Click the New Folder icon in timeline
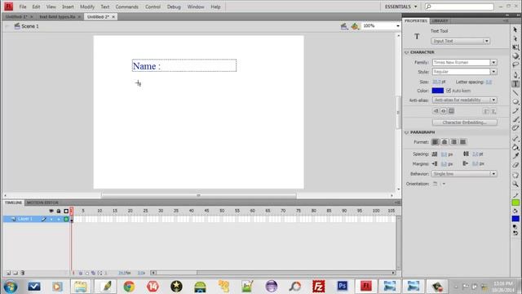The width and height of the screenshot is (522, 294). click(15, 273)
